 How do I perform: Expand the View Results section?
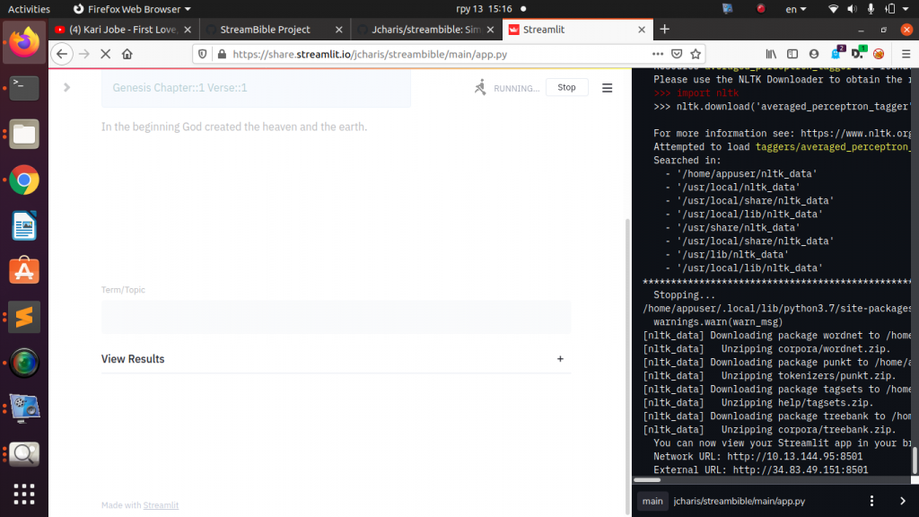pyautogui.click(x=336, y=359)
